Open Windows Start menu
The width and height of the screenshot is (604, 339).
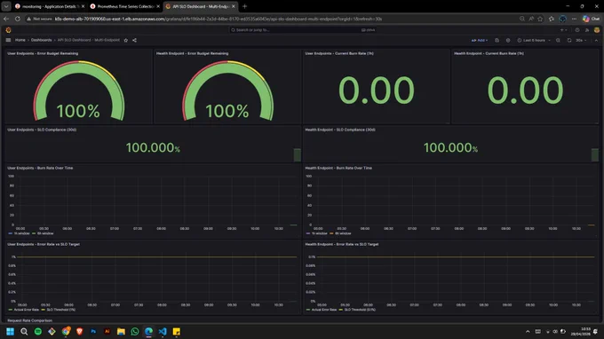11,331
